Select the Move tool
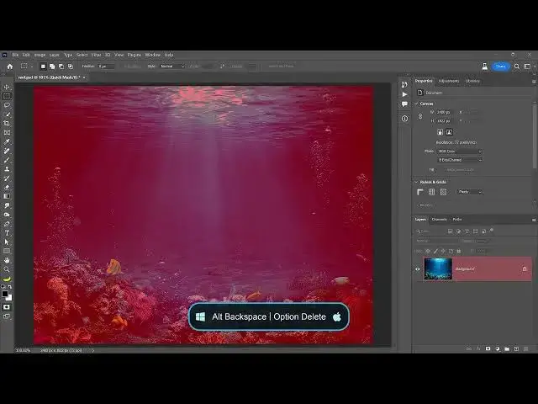This screenshot has width=538, height=404. click(x=7, y=87)
